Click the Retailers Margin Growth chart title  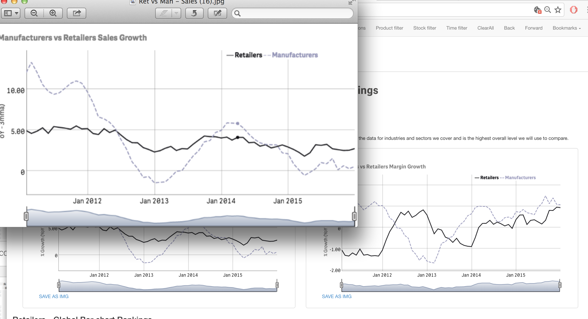point(391,167)
